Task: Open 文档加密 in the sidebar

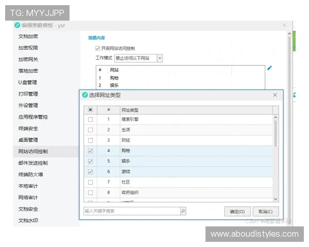Action: (28, 37)
